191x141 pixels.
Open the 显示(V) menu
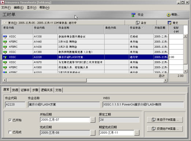click(31, 8)
